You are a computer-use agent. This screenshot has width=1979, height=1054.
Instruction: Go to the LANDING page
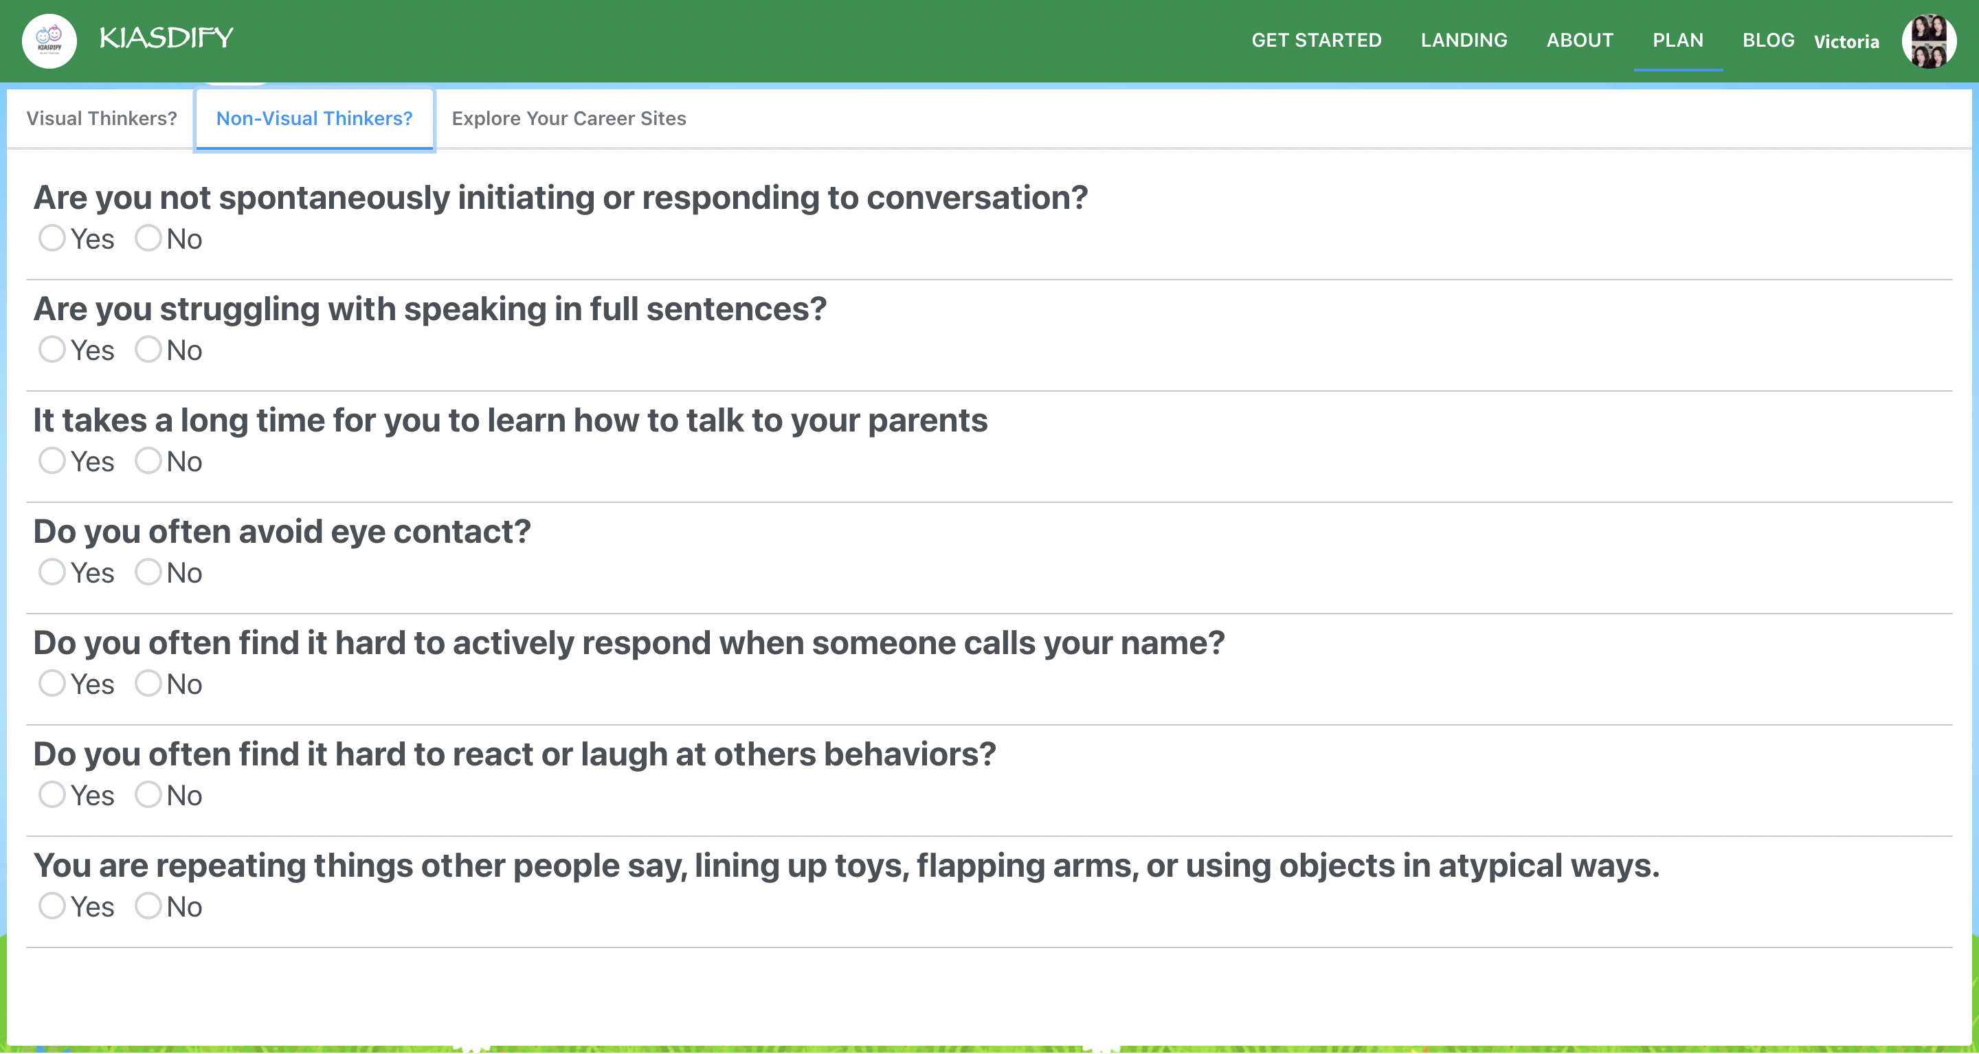[x=1464, y=40]
